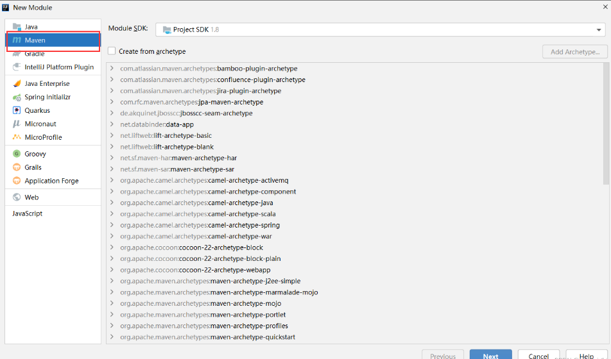Select Java module type
This screenshot has width=611, height=359.
pyautogui.click(x=53, y=27)
